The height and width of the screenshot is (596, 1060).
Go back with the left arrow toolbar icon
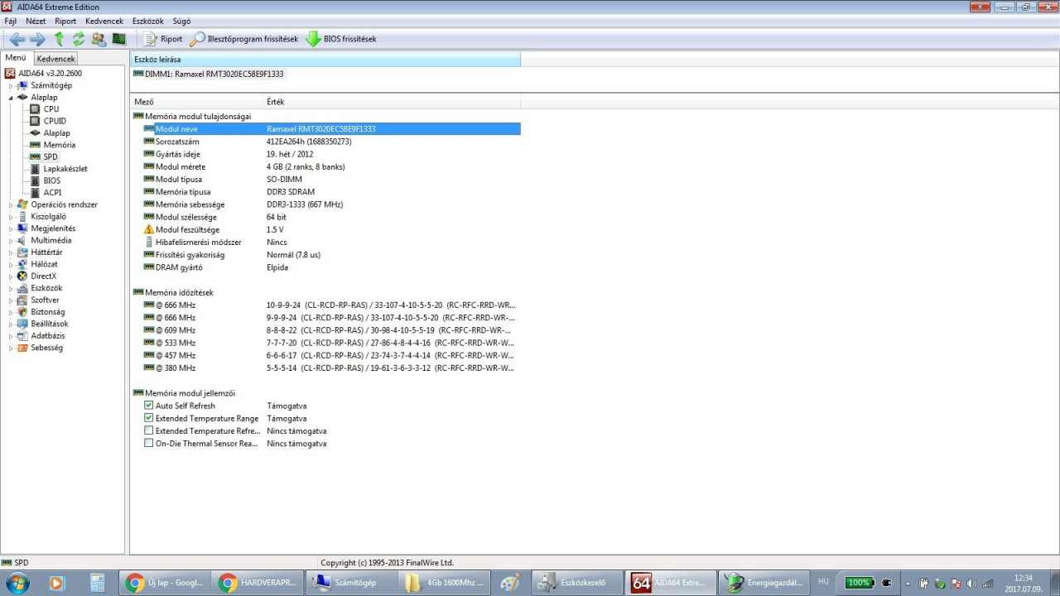[x=17, y=39]
